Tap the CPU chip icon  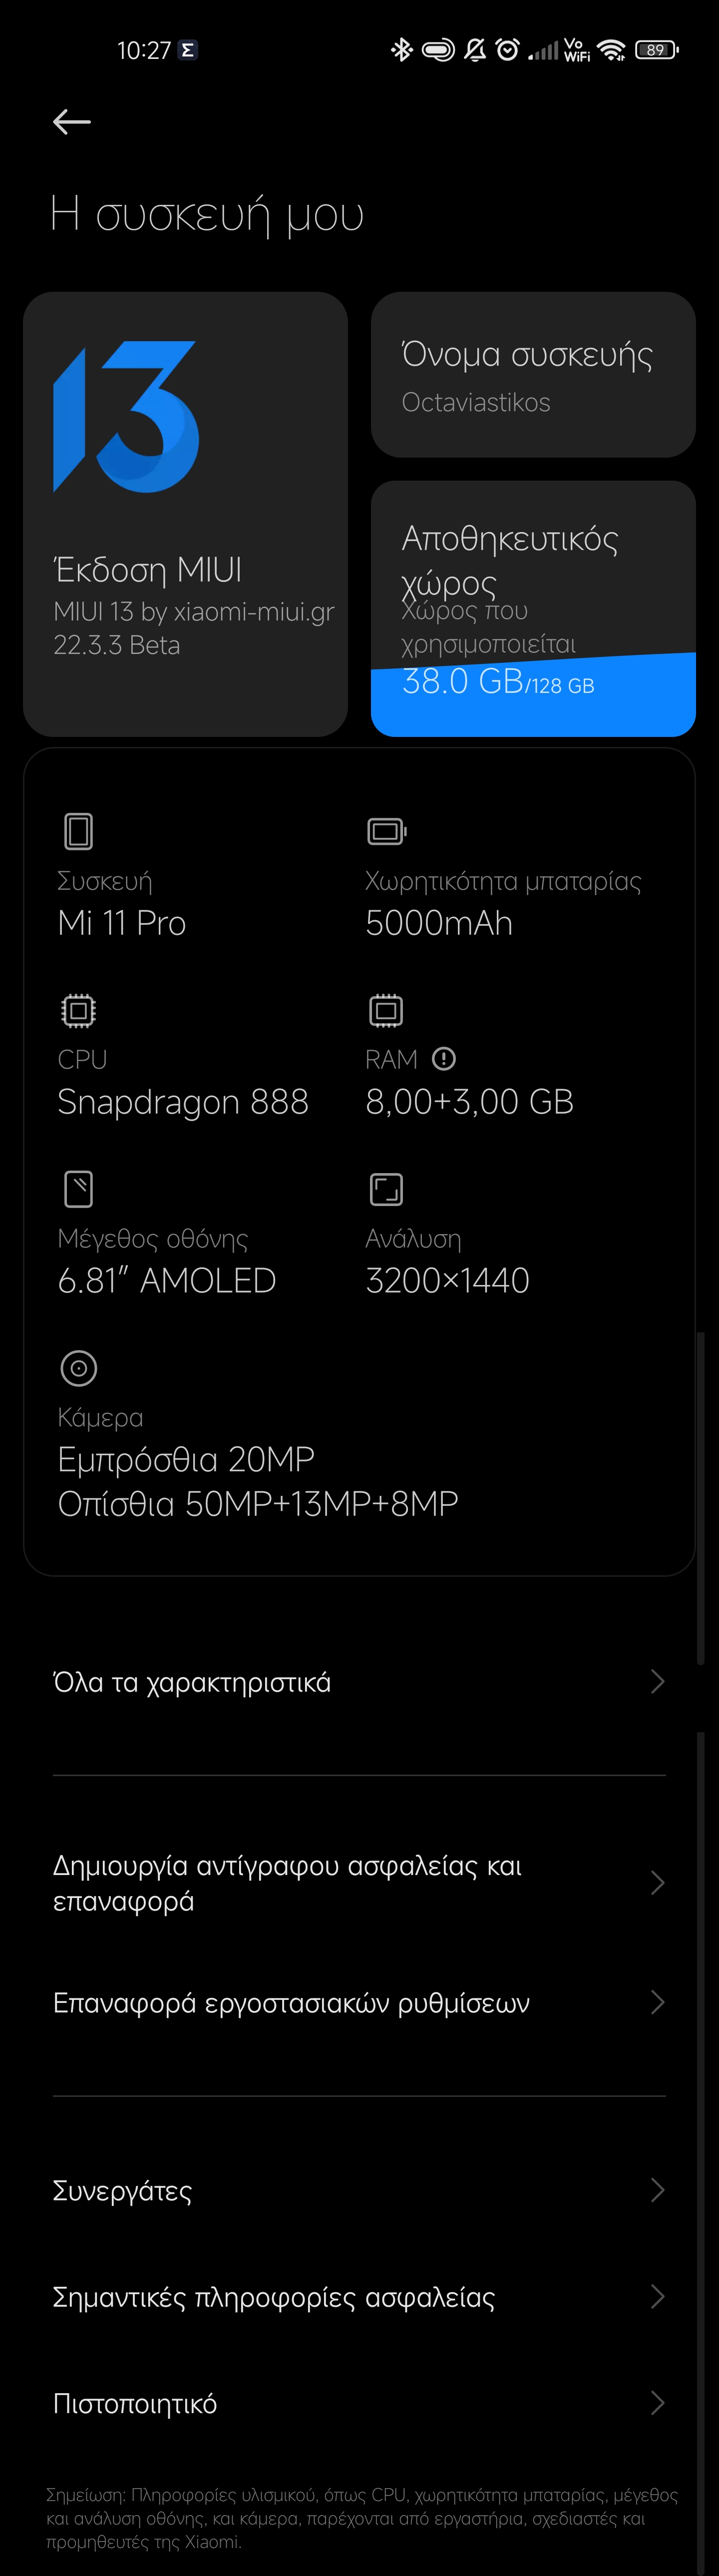(x=78, y=1010)
